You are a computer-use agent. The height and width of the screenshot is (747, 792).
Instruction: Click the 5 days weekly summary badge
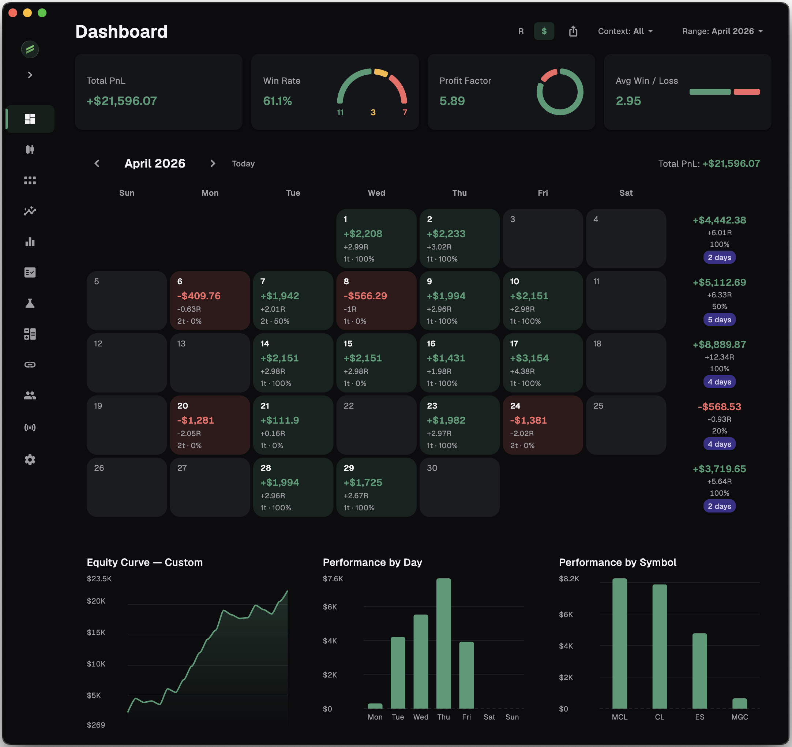pyautogui.click(x=719, y=319)
